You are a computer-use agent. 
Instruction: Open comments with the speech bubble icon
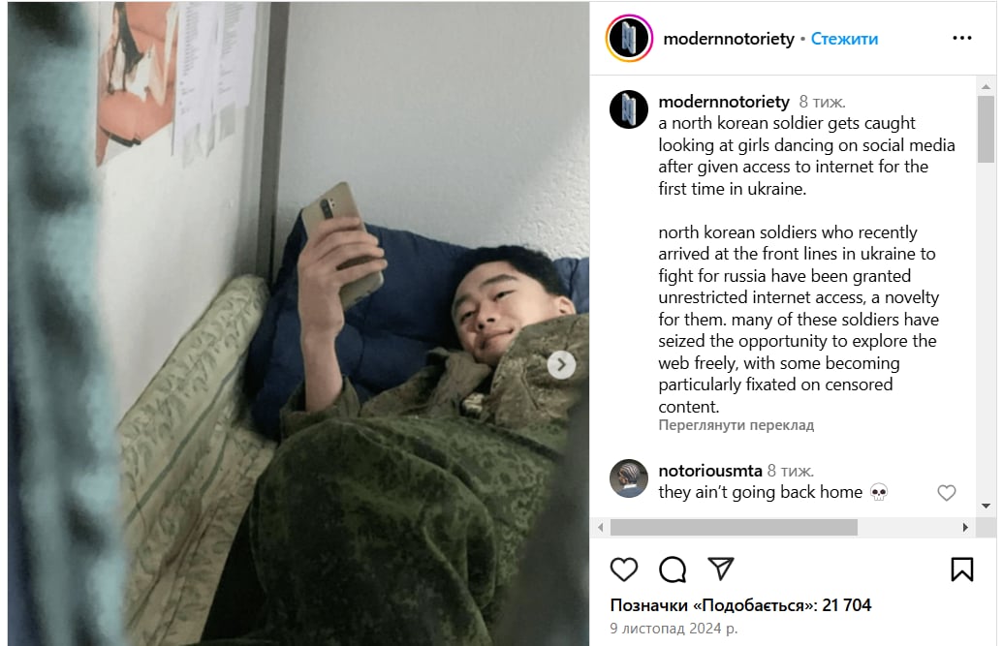tap(673, 569)
